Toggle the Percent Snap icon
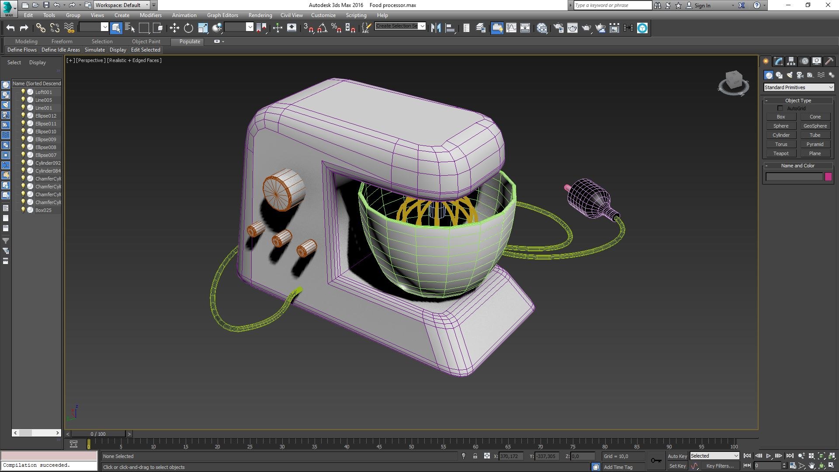Viewport: 839px width, 472px height. 336,28
